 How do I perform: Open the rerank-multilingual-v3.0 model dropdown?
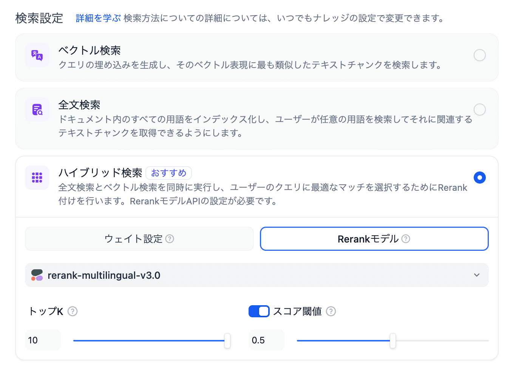(256, 275)
